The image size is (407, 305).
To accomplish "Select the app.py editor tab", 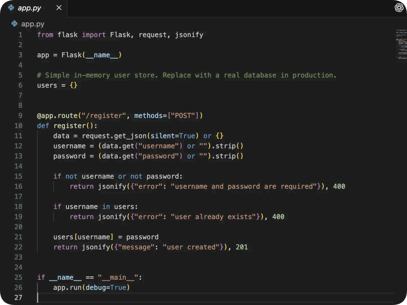I will coord(34,8).
